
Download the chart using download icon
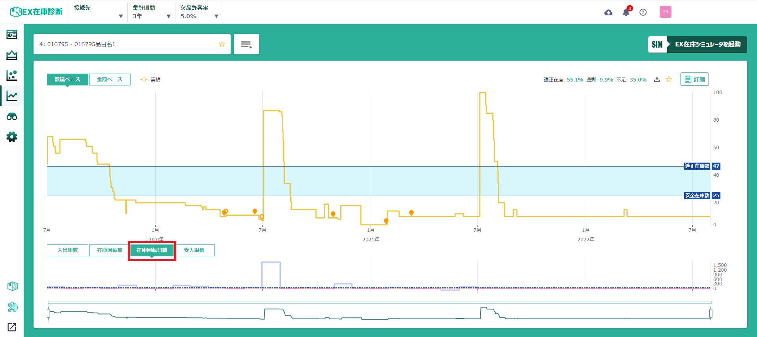click(657, 80)
